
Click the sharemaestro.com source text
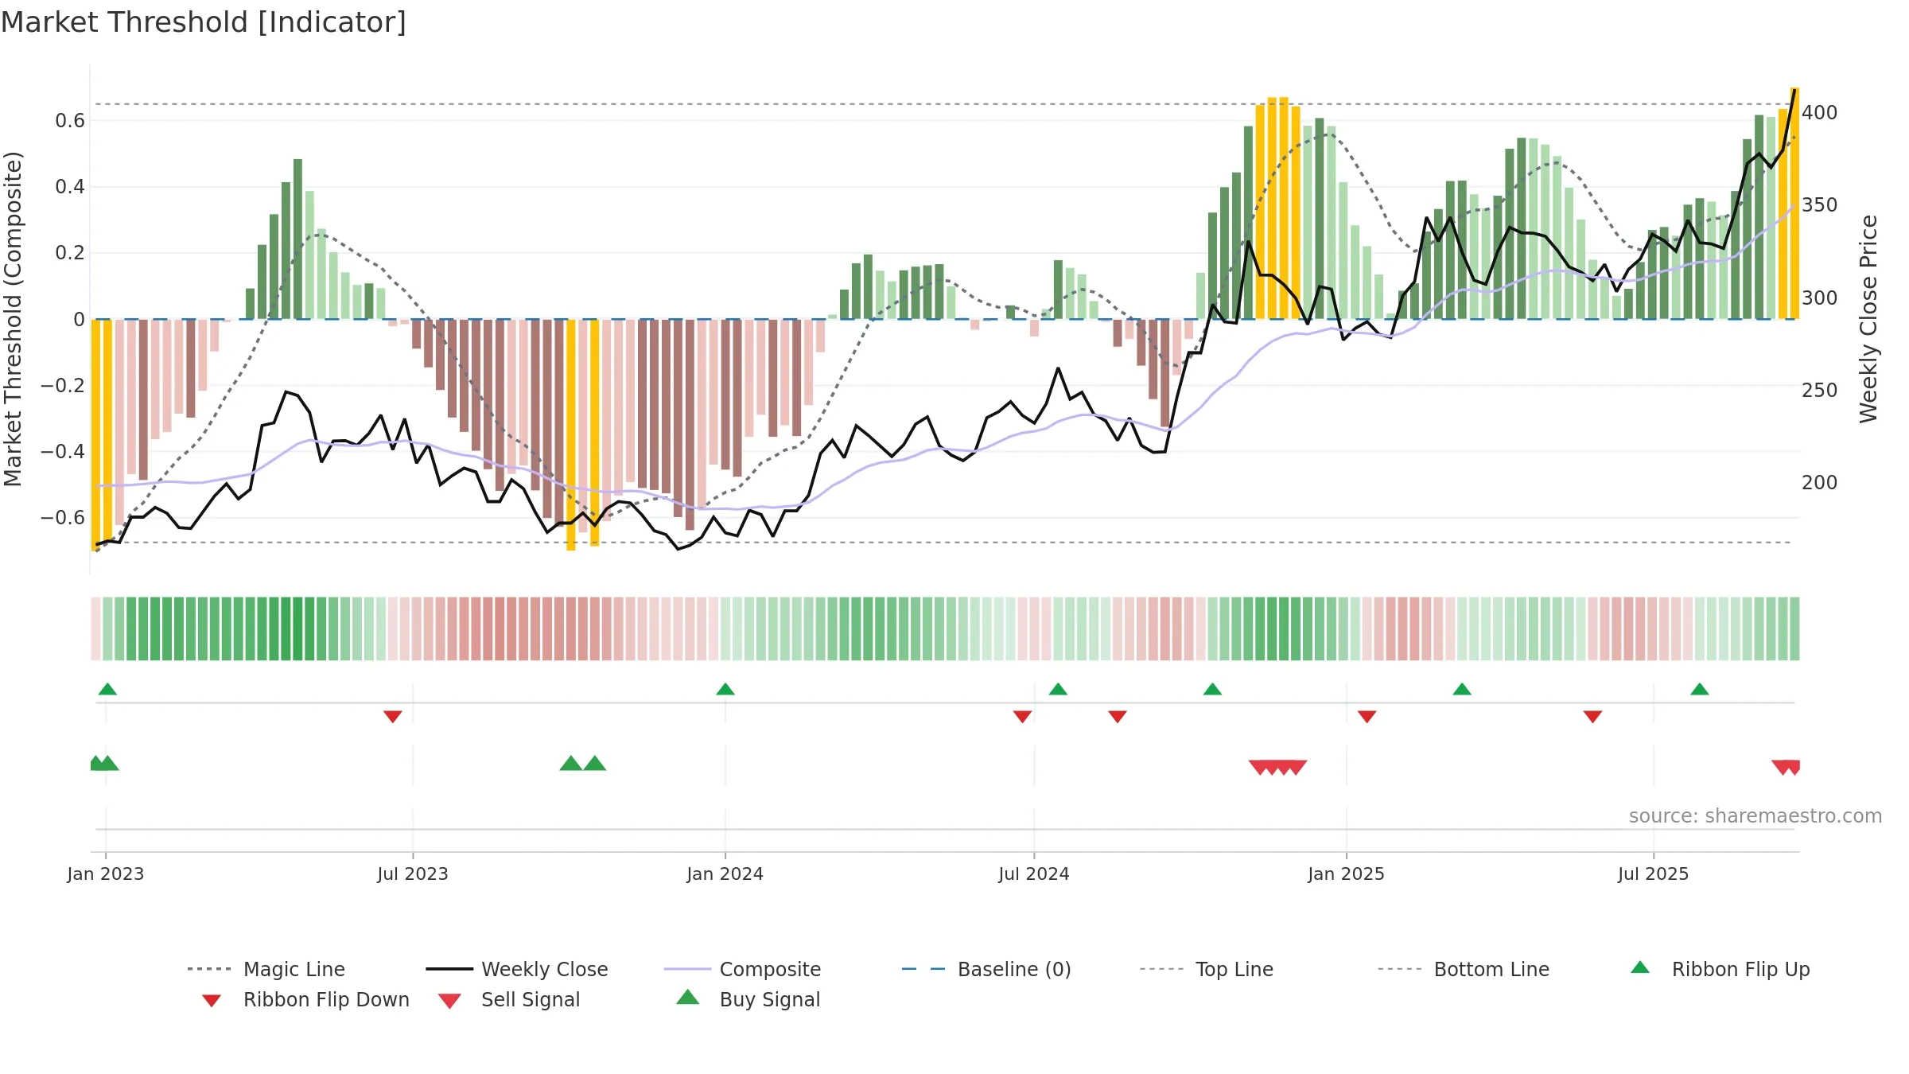(1755, 816)
